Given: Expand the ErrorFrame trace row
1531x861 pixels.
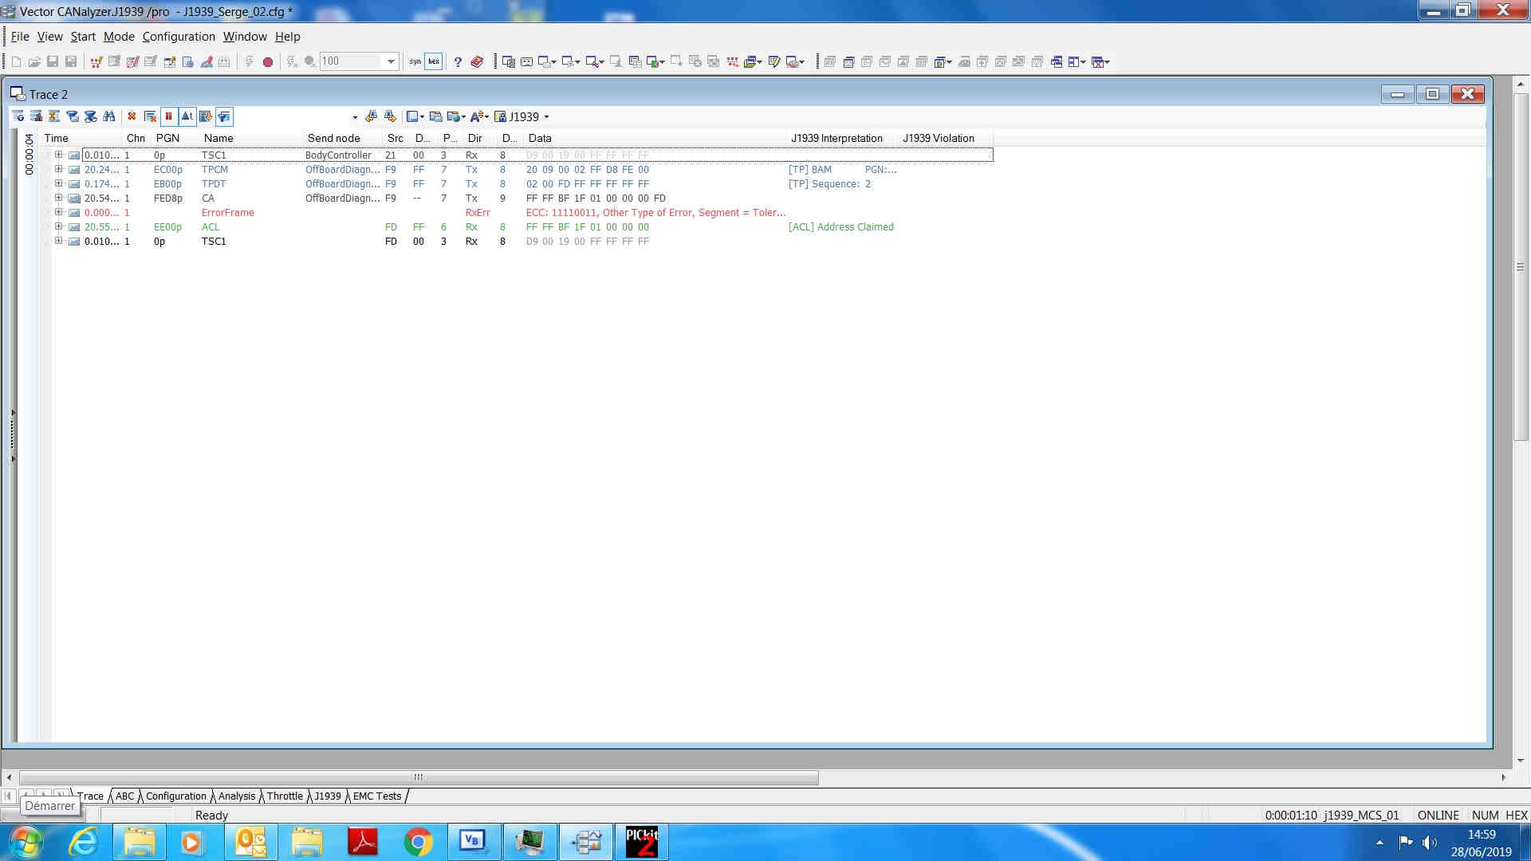Looking at the screenshot, I should tap(58, 212).
